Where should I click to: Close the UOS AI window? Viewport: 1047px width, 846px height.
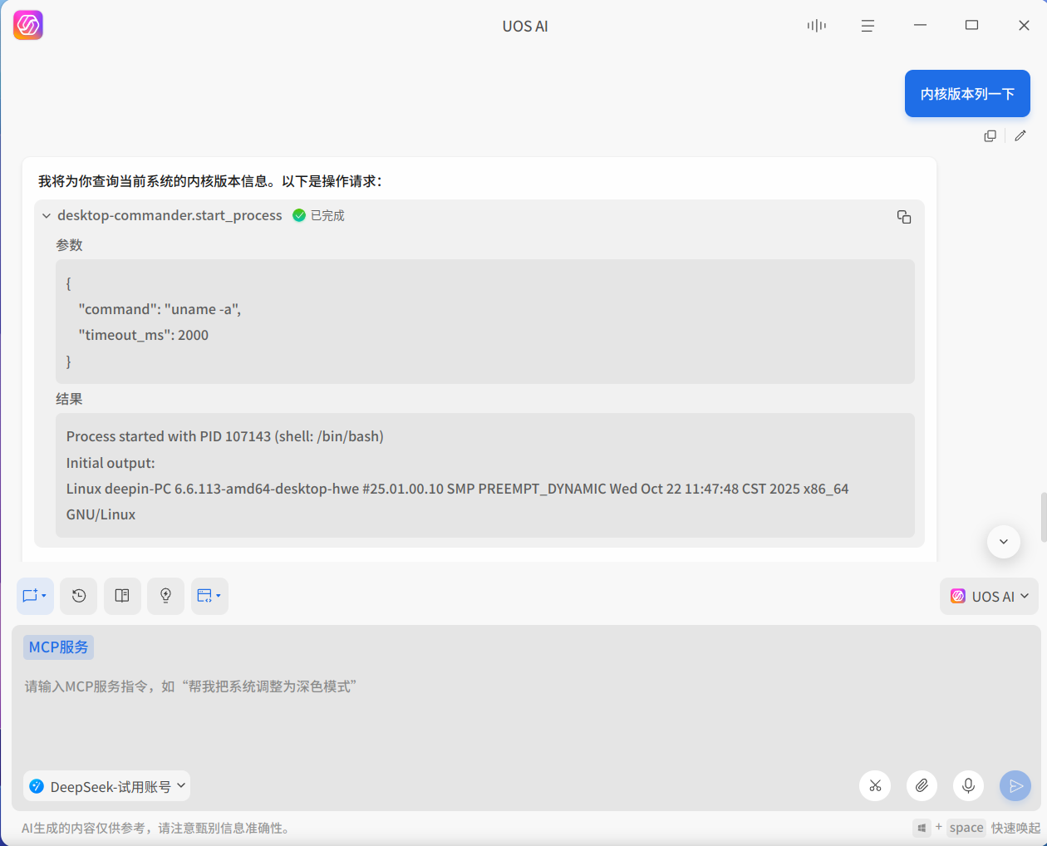tap(1024, 26)
